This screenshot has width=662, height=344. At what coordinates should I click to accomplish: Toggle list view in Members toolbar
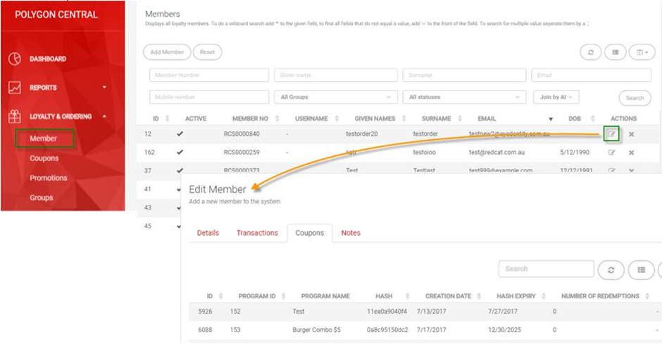point(615,52)
